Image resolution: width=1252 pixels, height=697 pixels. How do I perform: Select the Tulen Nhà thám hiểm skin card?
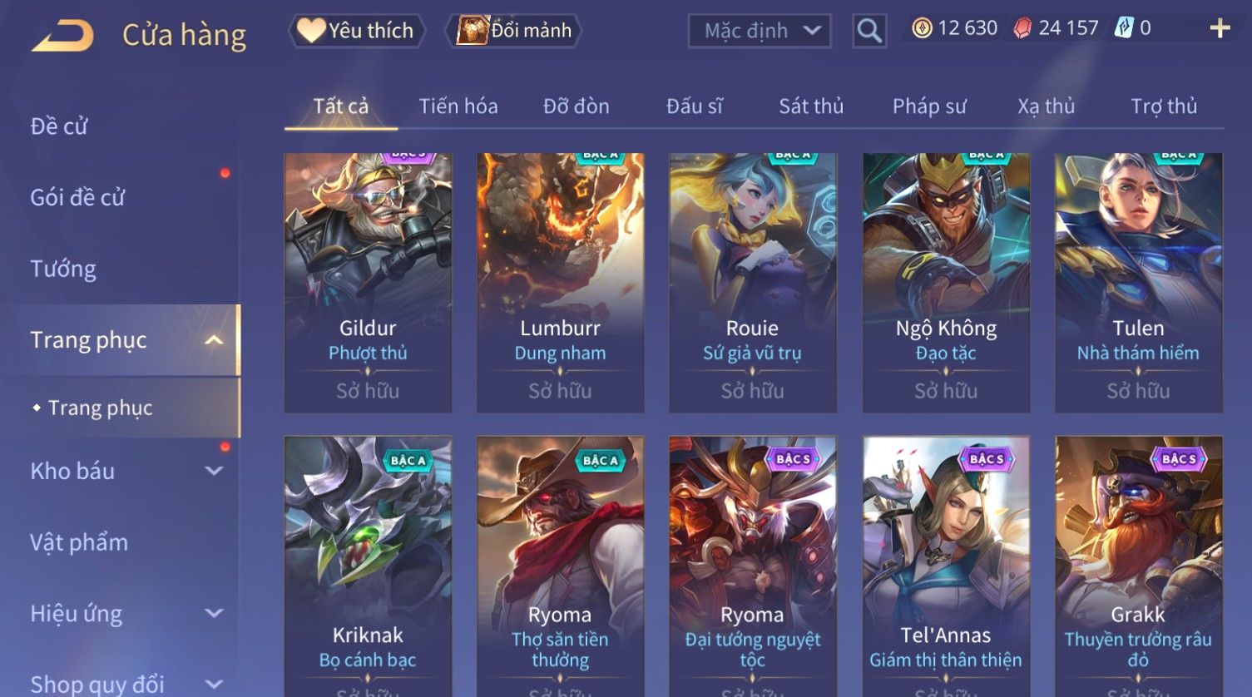1138,283
